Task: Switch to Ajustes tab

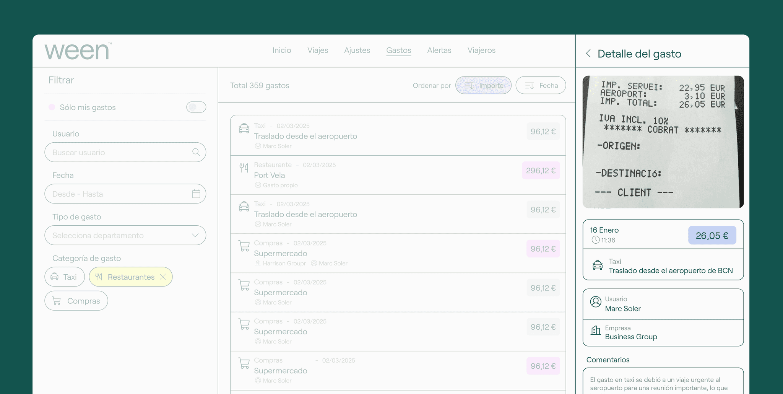Action: pos(357,50)
